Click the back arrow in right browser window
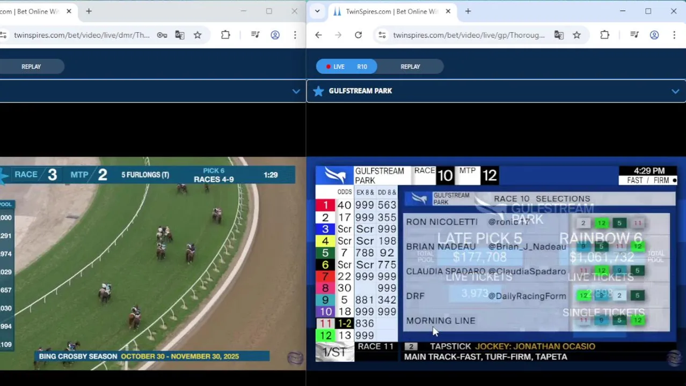The width and height of the screenshot is (686, 386). pos(318,35)
